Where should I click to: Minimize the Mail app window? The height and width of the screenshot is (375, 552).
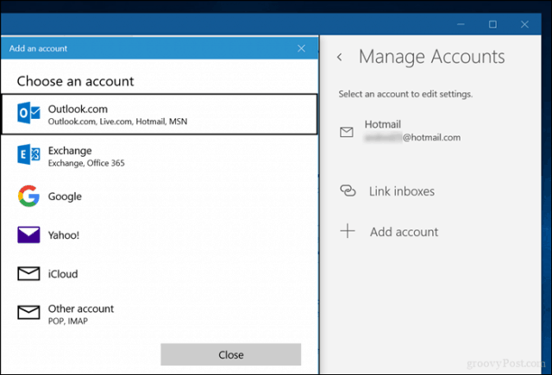point(461,24)
